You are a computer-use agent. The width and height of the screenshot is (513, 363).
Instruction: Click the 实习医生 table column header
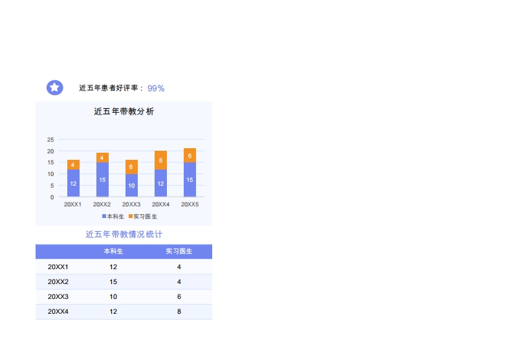click(179, 252)
